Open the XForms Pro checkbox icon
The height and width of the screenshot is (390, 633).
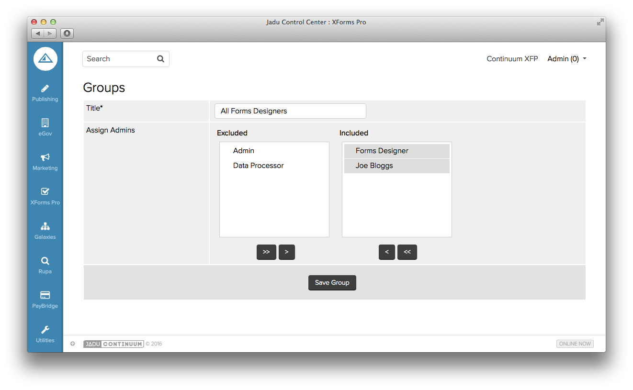coord(45,192)
